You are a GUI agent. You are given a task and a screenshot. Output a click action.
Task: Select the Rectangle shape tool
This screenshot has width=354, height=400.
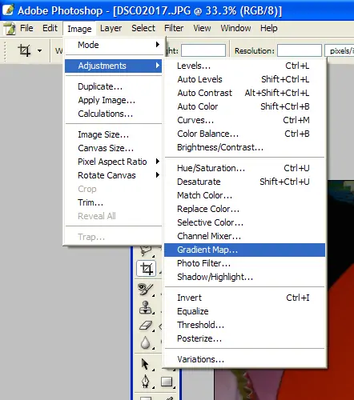click(167, 382)
